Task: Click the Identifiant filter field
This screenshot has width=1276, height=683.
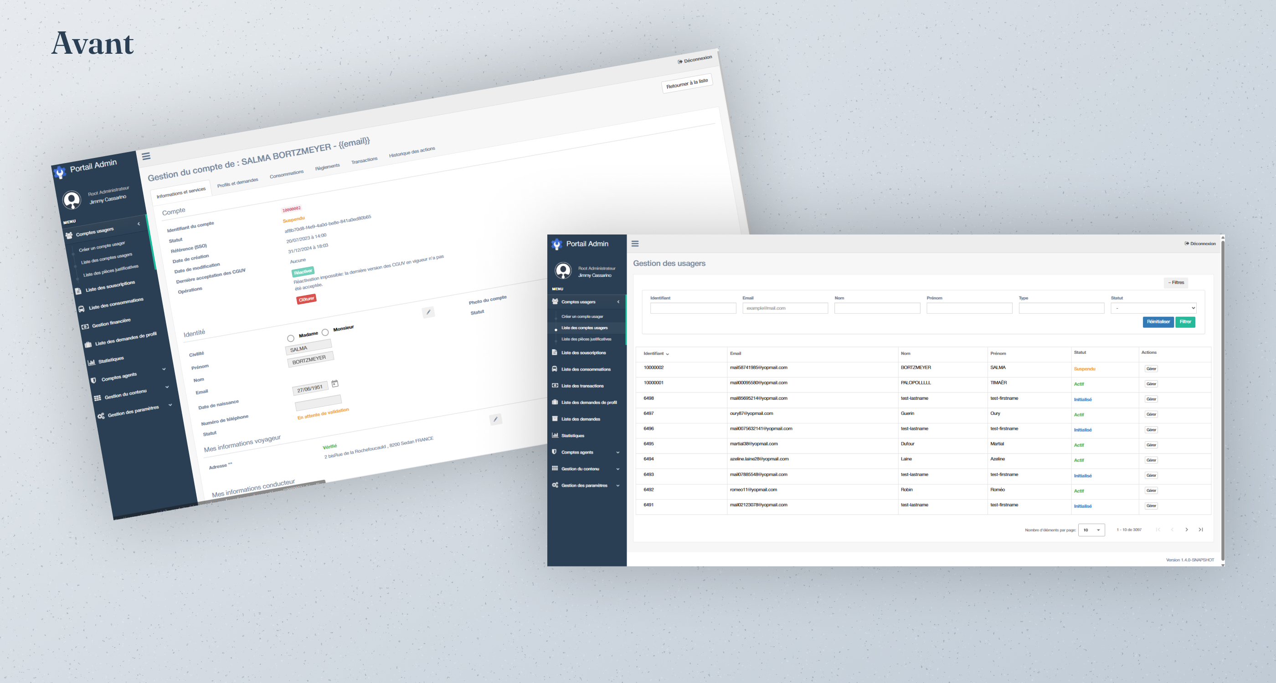Action: 693,308
